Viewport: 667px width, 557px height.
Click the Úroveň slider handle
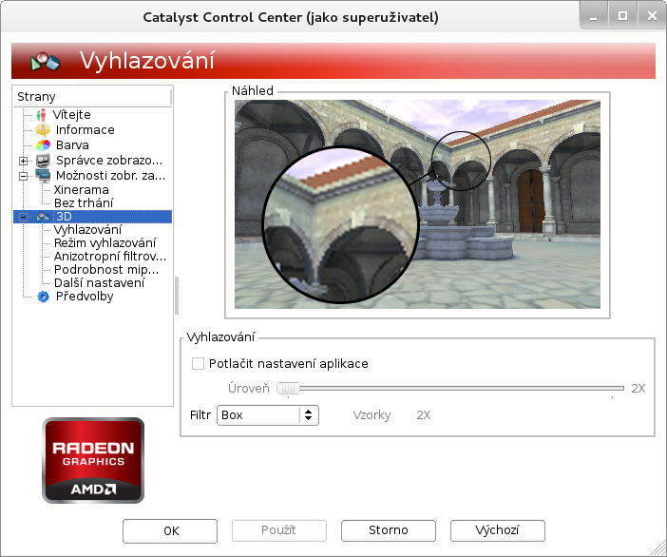288,388
